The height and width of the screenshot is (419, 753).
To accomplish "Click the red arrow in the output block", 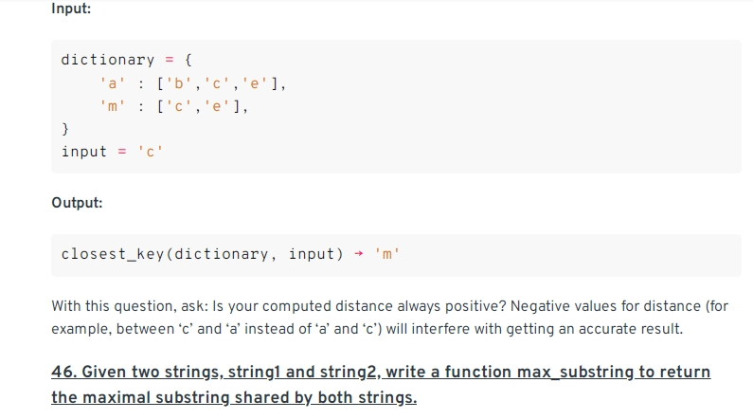I will click(x=359, y=253).
